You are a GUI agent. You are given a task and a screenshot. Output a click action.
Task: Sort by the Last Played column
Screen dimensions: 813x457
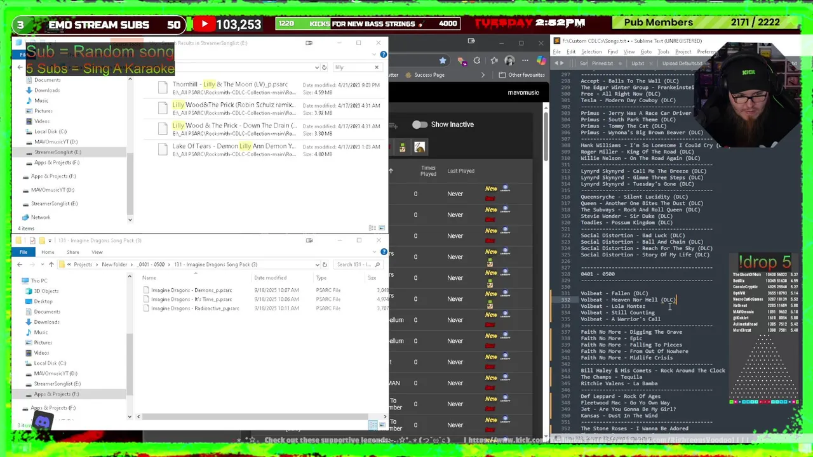(x=460, y=171)
